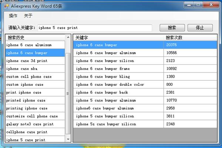Viewport: 222px width, 148px height.
Task: Click the history list scroll-up arrow
Action: click(x=68, y=37)
